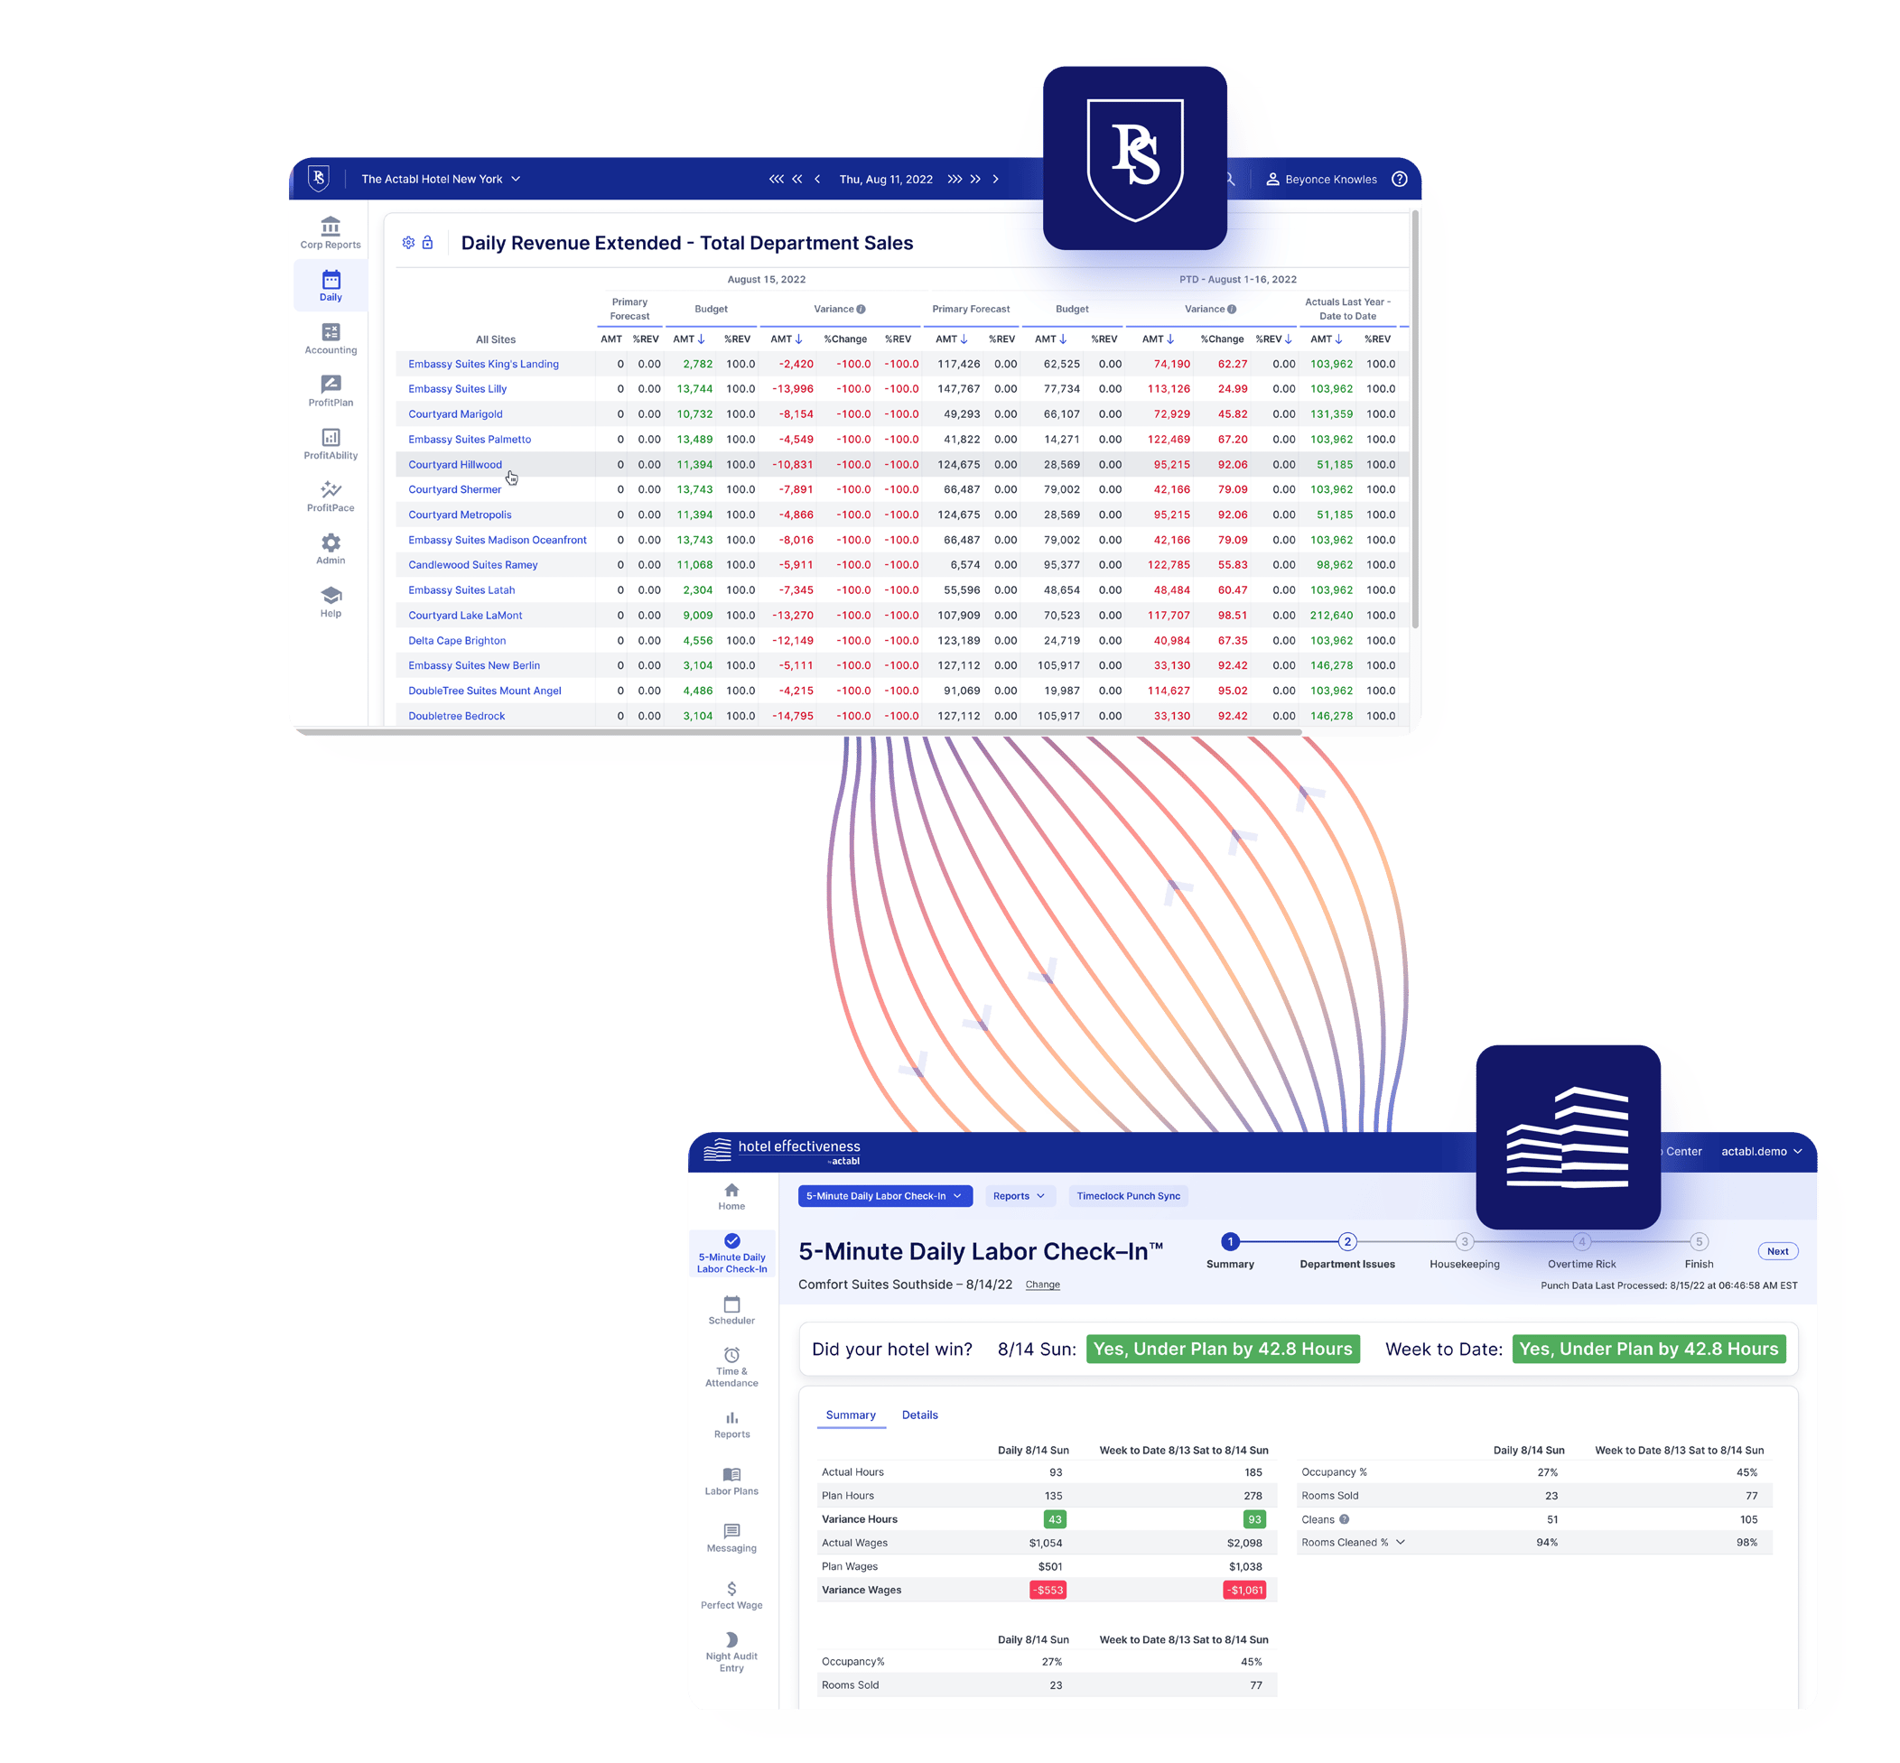
Task: Open Courtyard Marigold site link
Action: 454,414
